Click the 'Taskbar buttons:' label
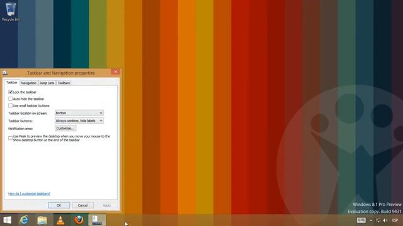The image size is (403, 226). pos(20,121)
